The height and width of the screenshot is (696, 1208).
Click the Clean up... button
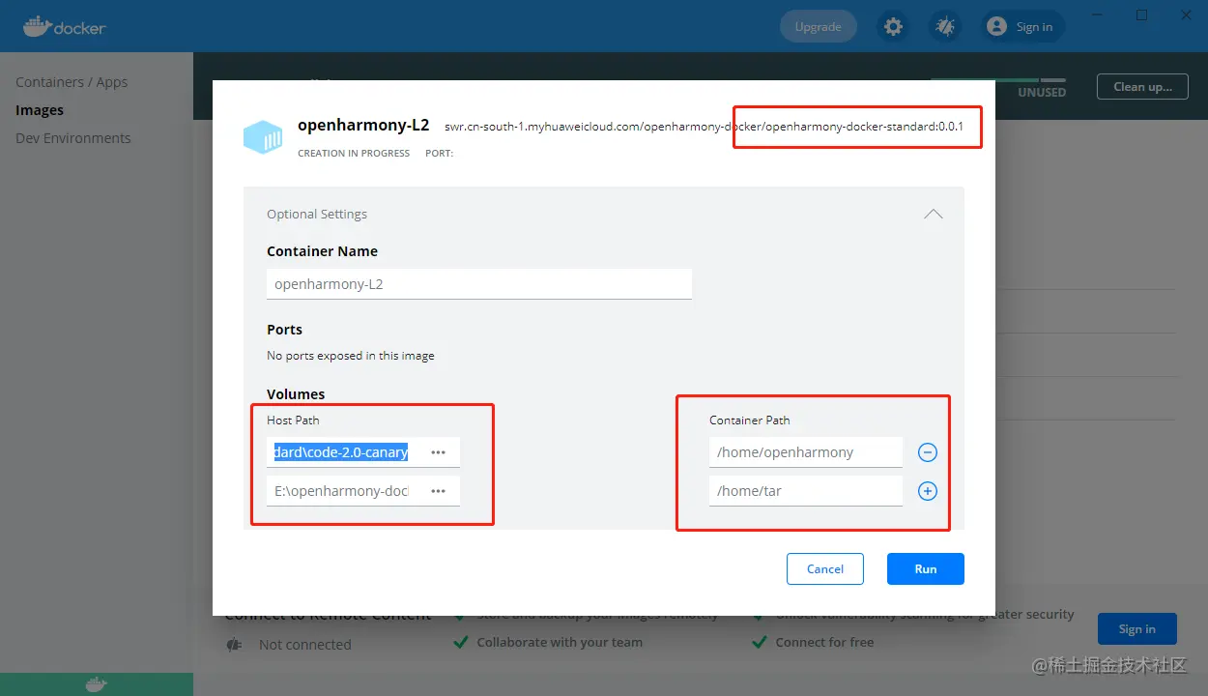click(1142, 86)
